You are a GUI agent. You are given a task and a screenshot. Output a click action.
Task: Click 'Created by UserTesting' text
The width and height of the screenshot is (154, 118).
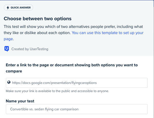[x=30, y=49]
